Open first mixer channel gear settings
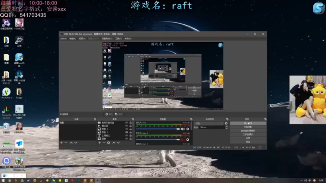The width and height of the screenshot is (326, 183). click(187, 129)
